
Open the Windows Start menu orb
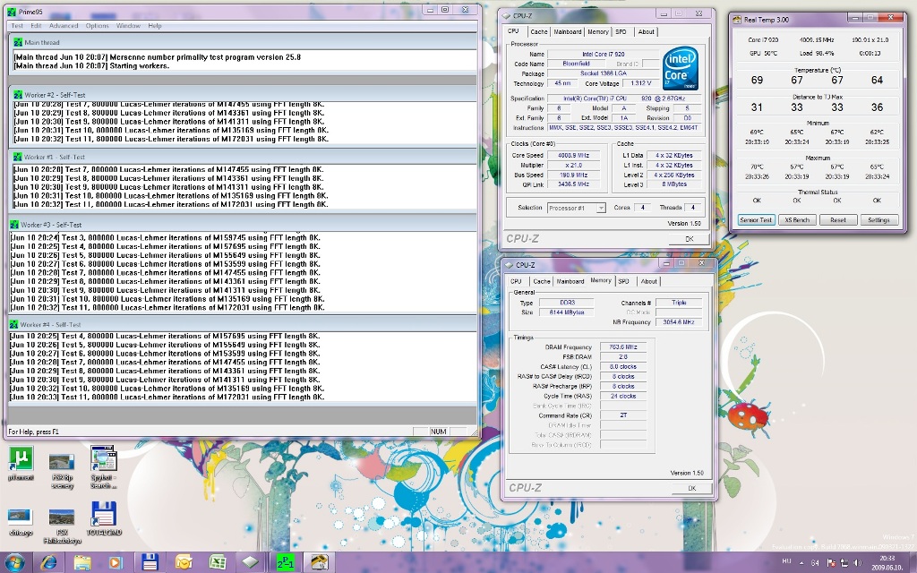[x=14, y=562]
